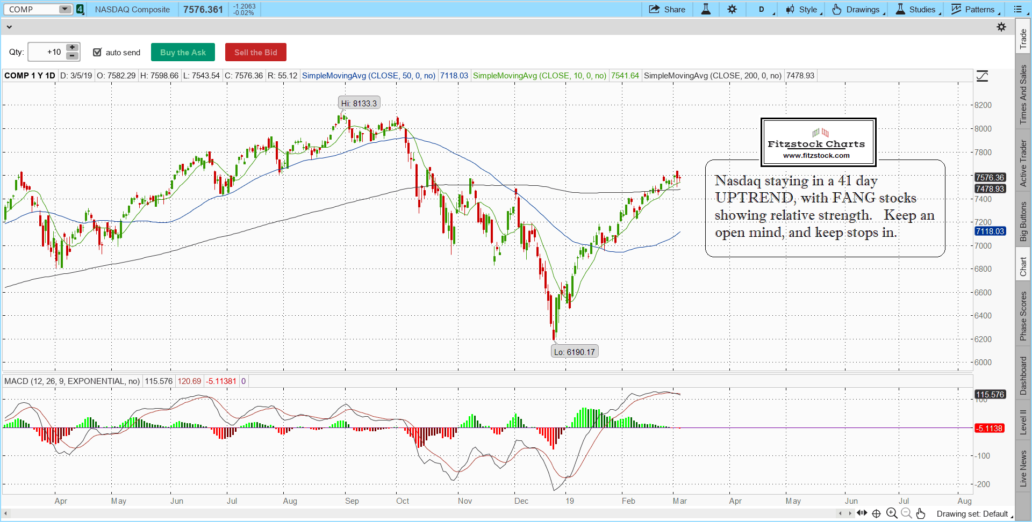Click the expand time axis arrows icon
The width and height of the screenshot is (1032, 522).
862,513
